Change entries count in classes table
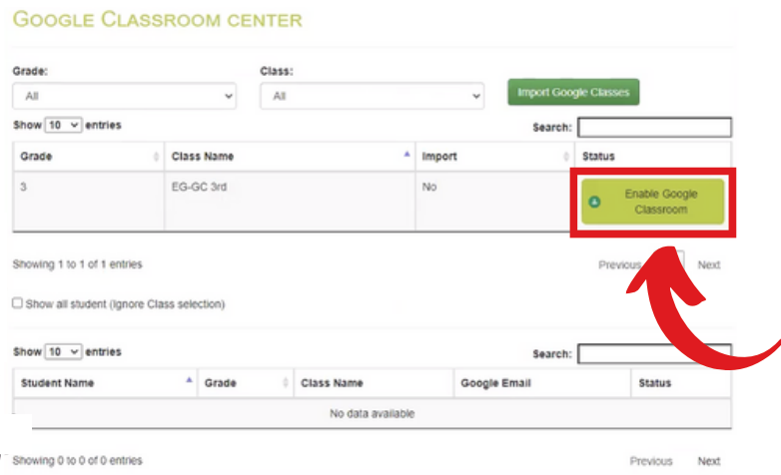The image size is (781, 475). (x=63, y=125)
